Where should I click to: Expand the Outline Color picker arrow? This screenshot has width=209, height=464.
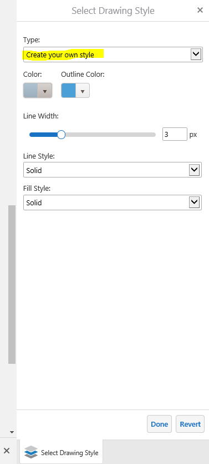click(83, 91)
